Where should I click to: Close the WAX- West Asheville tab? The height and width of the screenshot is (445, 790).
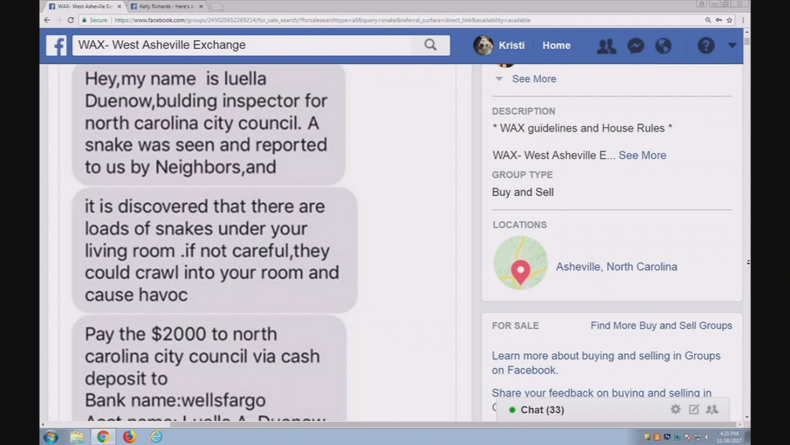119,6
